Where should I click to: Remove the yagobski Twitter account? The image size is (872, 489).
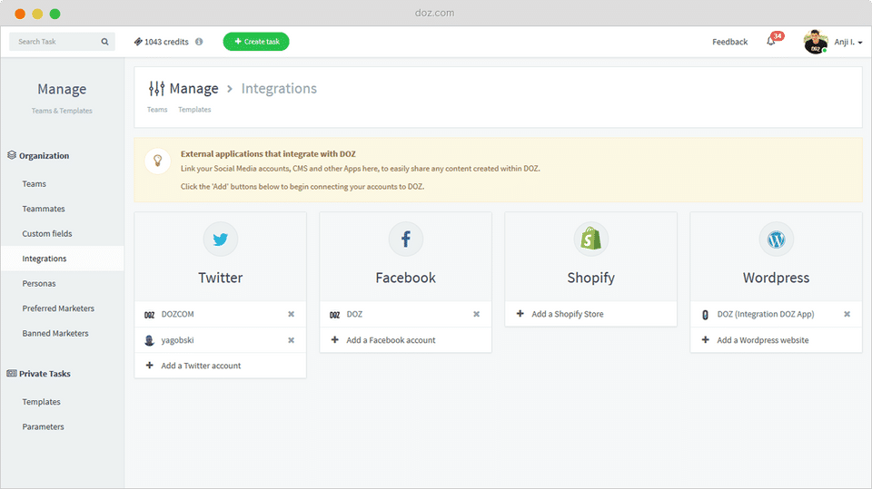[x=292, y=340]
